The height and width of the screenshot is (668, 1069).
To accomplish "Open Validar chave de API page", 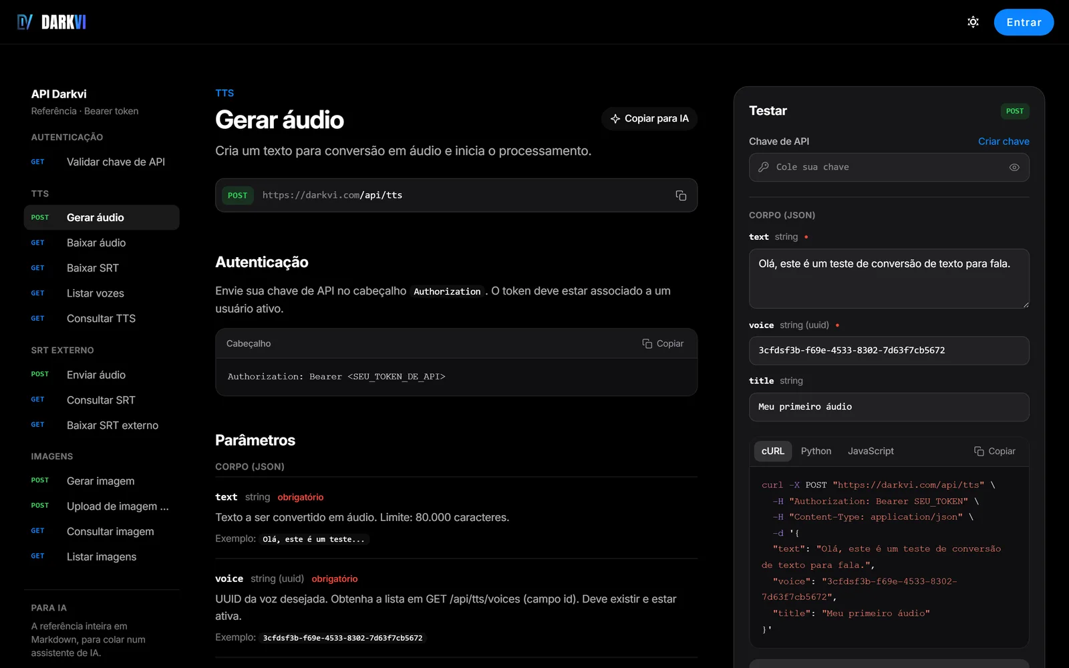I will 102,162.
